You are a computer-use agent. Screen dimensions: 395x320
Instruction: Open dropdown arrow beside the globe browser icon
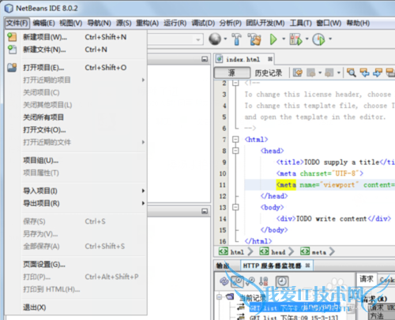click(225, 39)
